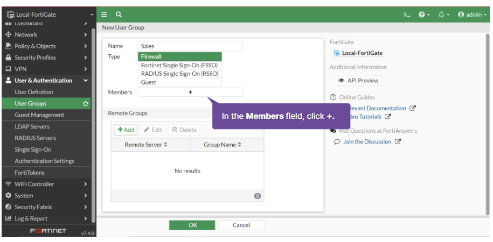
Task: Expand the Policy & Objects menu
Action: pos(46,46)
